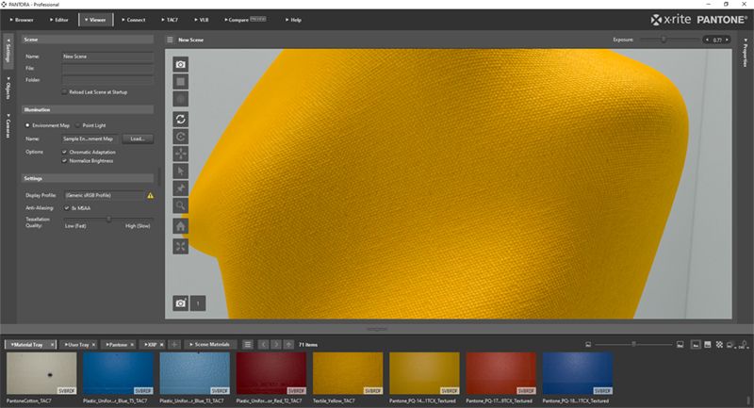
Task: Close the Material Tray tab
Action: (53, 345)
